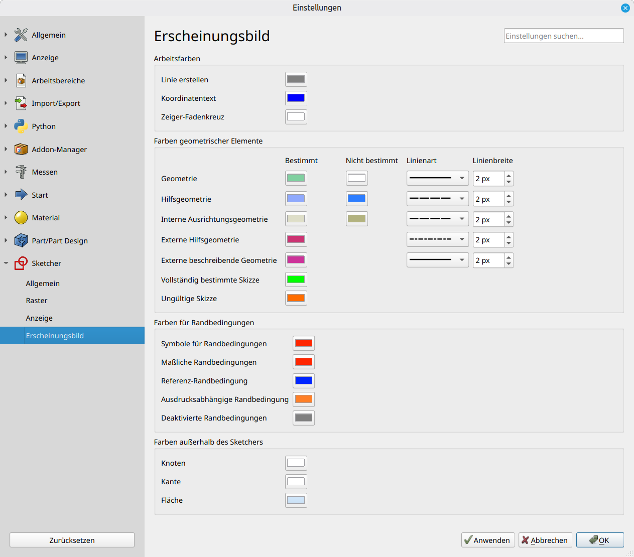634x557 pixels.
Task: Click the Anzeige monitor icon
Action: point(21,58)
